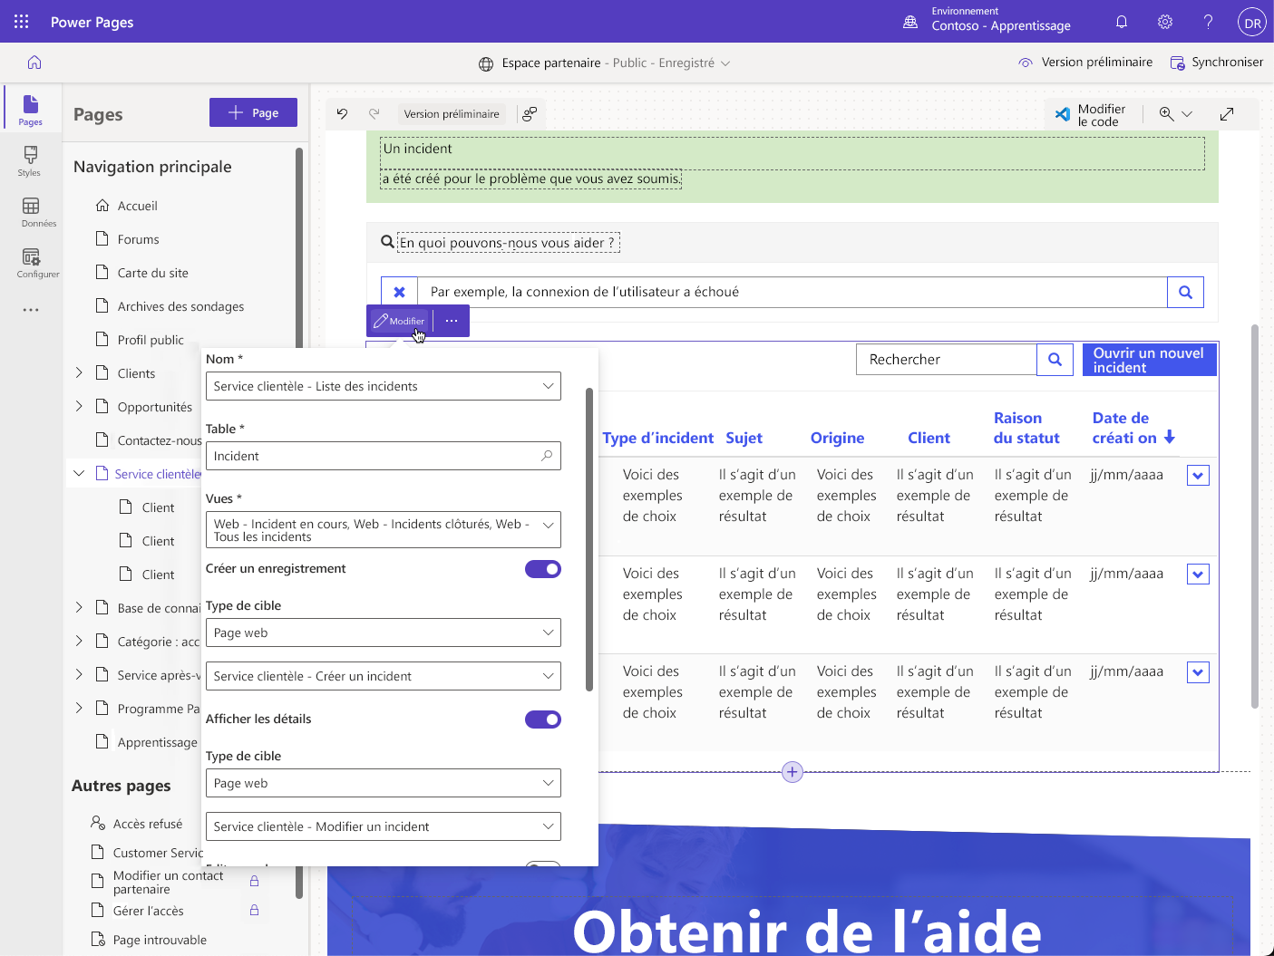
Task: Open table lookup search icon in Incident field
Action: point(547,456)
